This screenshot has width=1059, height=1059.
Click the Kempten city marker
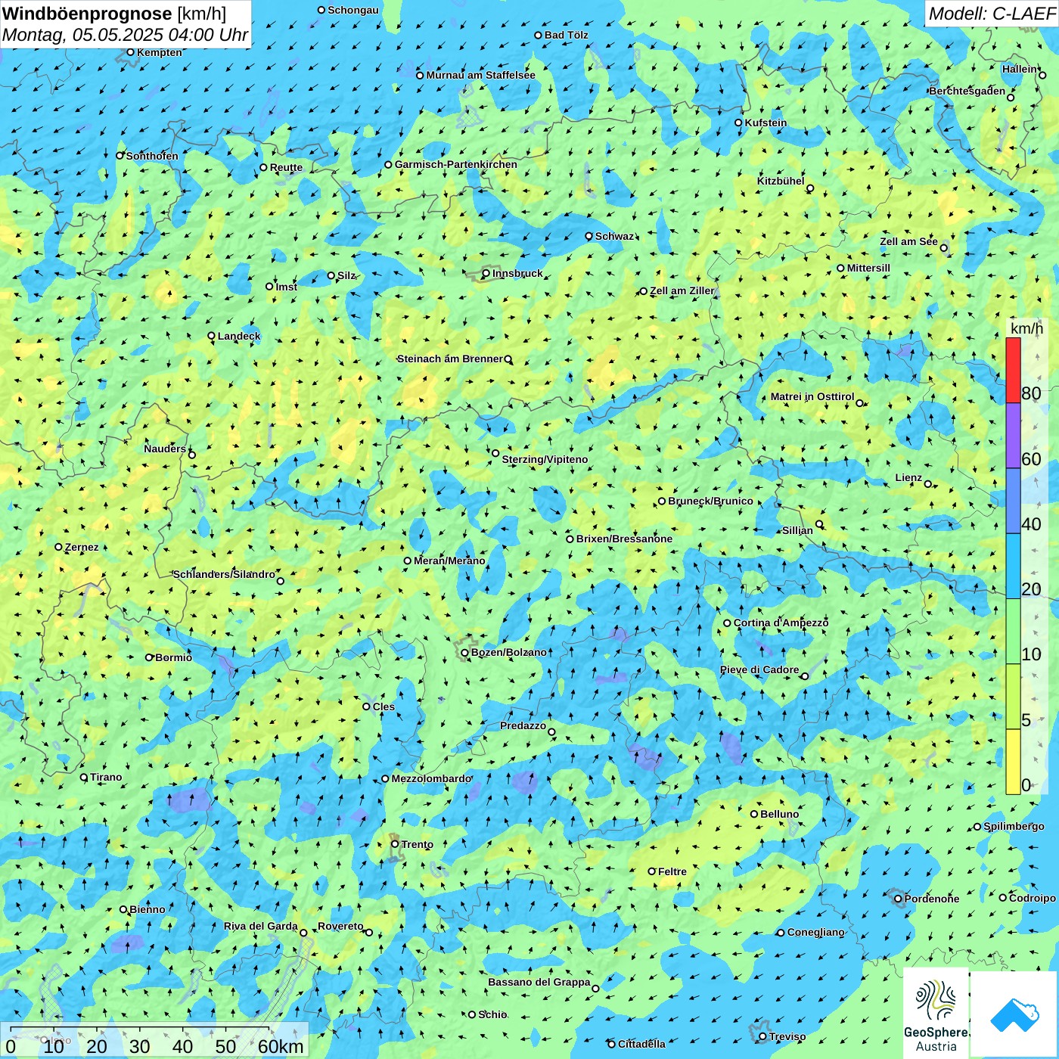[x=130, y=53]
